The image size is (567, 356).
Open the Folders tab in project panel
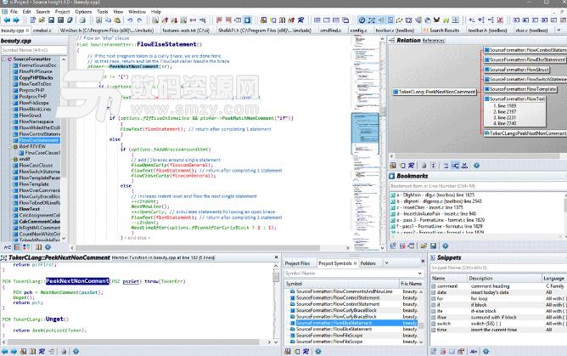[x=368, y=263]
